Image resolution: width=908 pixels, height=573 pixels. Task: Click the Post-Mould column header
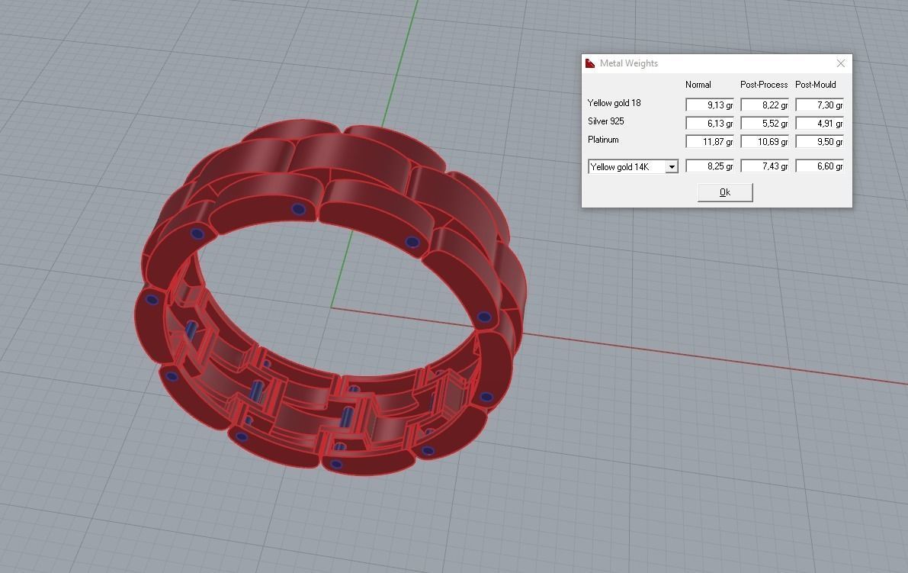point(815,85)
